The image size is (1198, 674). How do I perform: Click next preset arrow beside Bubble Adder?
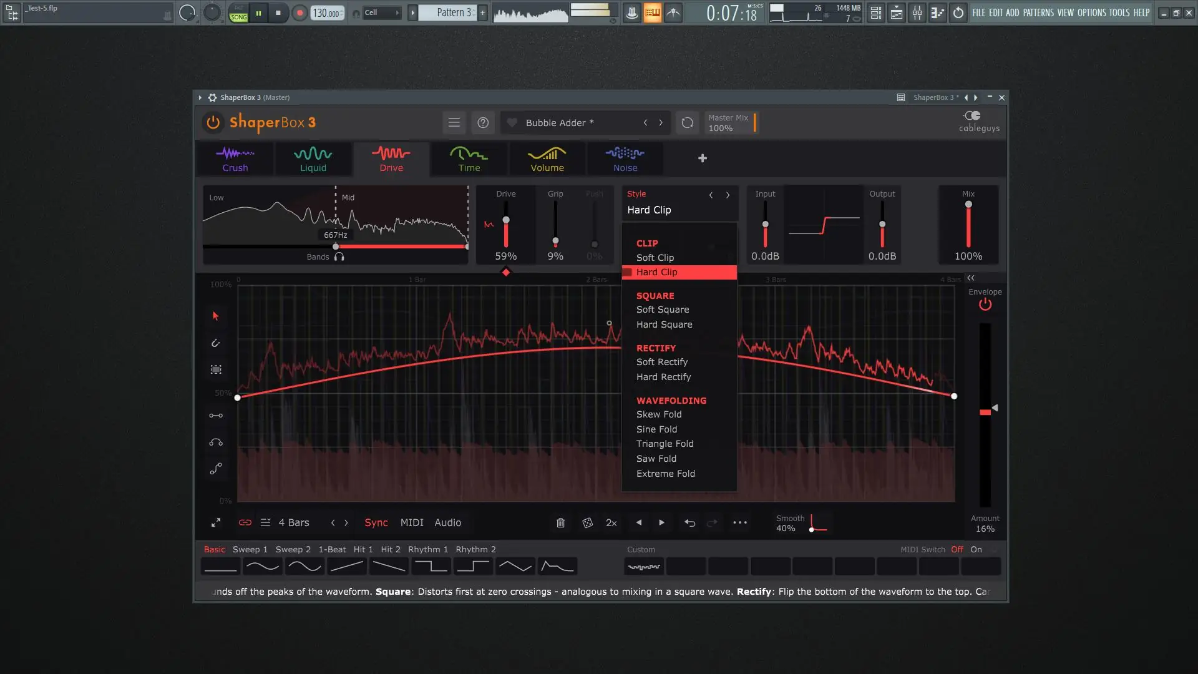[x=661, y=123]
